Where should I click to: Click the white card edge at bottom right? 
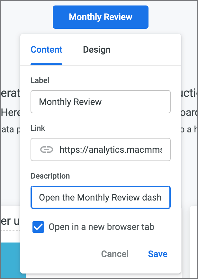pyautogui.click(x=194, y=242)
